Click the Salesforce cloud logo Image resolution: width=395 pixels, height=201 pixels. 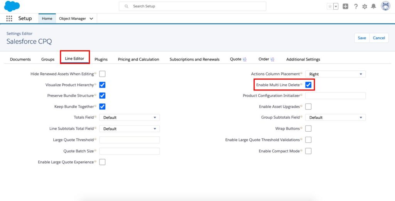12,6
